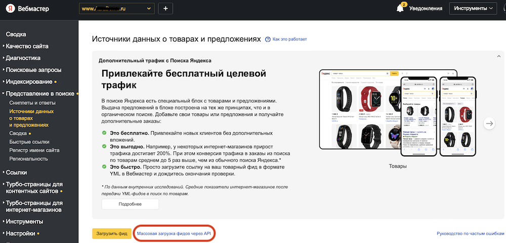This screenshot has height=243, width=506.
Task: Open the site selector dropdown
Action: pyautogui.click(x=117, y=9)
